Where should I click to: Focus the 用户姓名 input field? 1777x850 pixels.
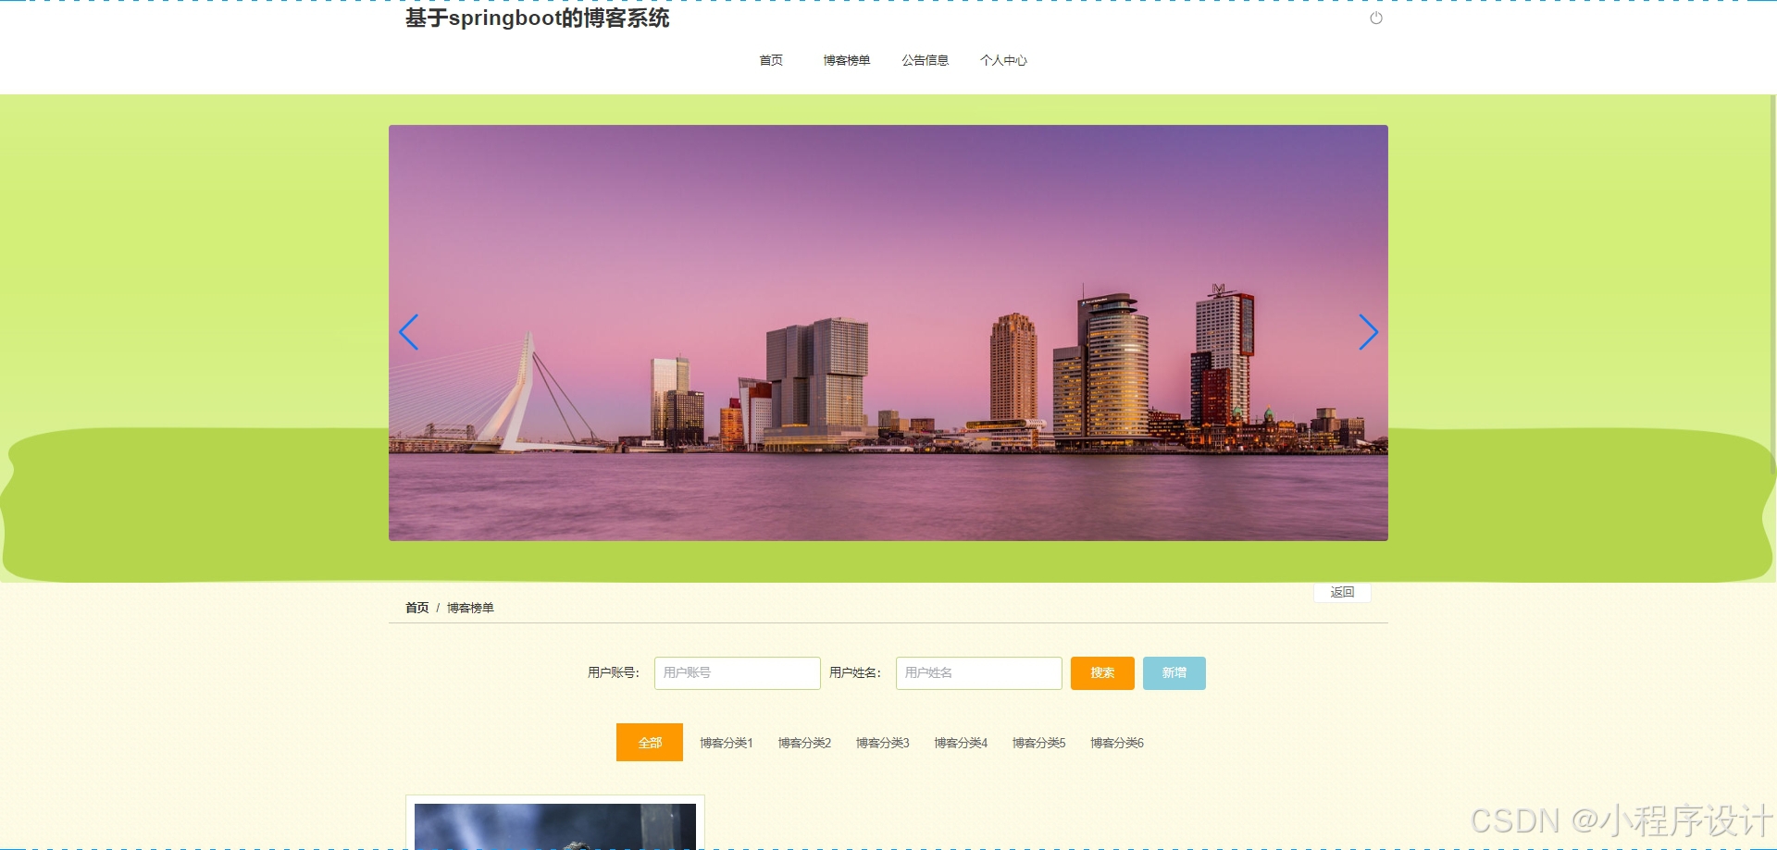click(x=978, y=673)
